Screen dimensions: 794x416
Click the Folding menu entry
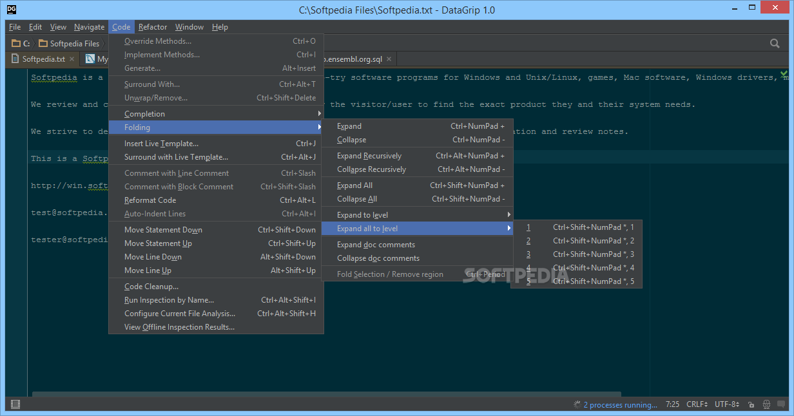(x=216, y=128)
